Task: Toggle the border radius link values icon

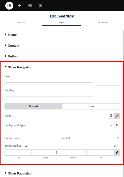Action: tap(117, 153)
